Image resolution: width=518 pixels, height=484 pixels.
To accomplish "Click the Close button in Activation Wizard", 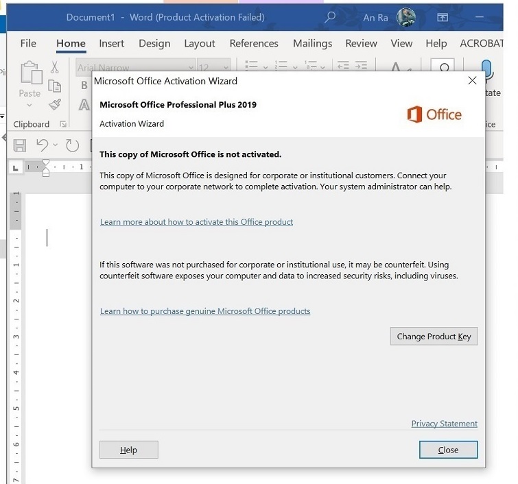I will pos(448,450).
